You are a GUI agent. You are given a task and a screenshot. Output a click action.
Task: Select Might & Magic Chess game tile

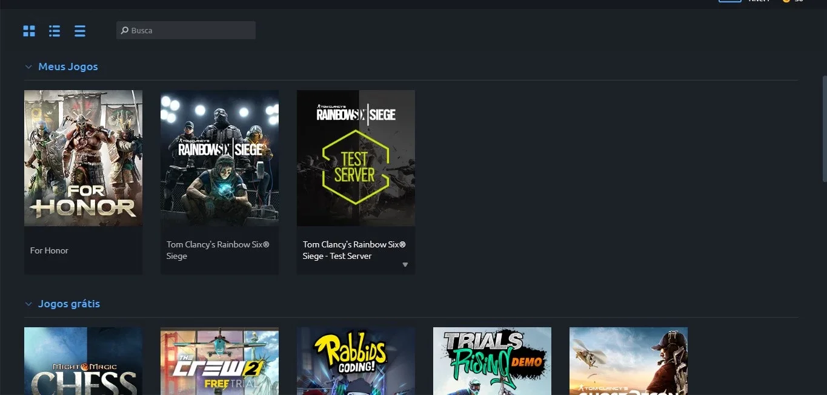click(x=83, y=361)
